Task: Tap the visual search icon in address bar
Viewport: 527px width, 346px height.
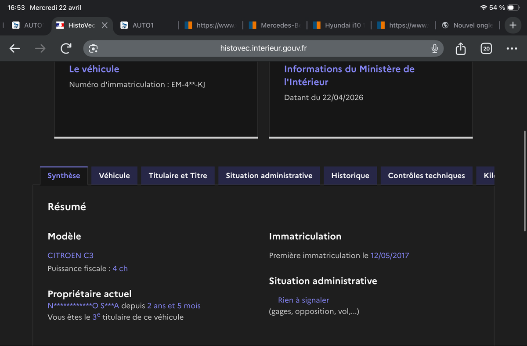Action: [93, 49]
